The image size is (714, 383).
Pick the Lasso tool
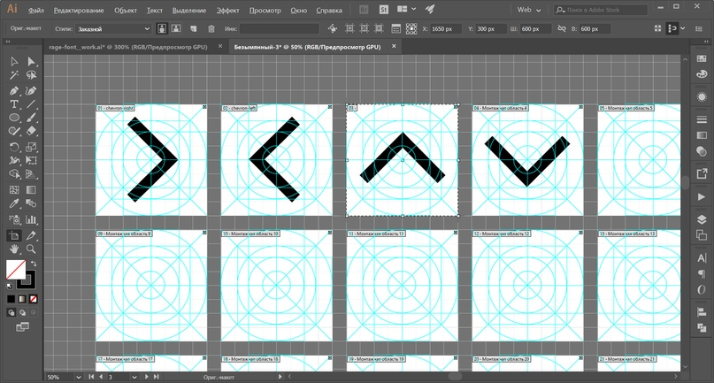coord(31,75)
